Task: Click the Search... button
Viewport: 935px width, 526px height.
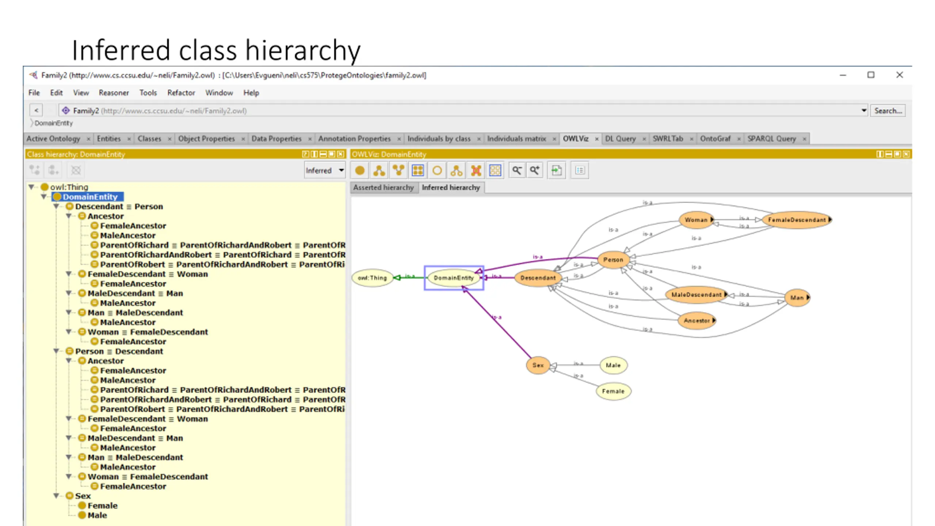Action: click(x=888, y=111)
